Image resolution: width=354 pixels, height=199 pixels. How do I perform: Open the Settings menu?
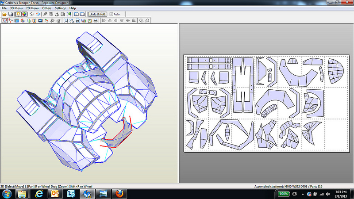(x=60, y=8)
